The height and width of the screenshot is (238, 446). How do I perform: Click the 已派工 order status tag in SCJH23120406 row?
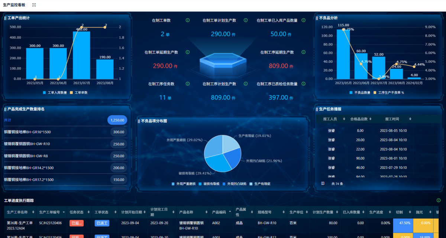pos(102,223)
